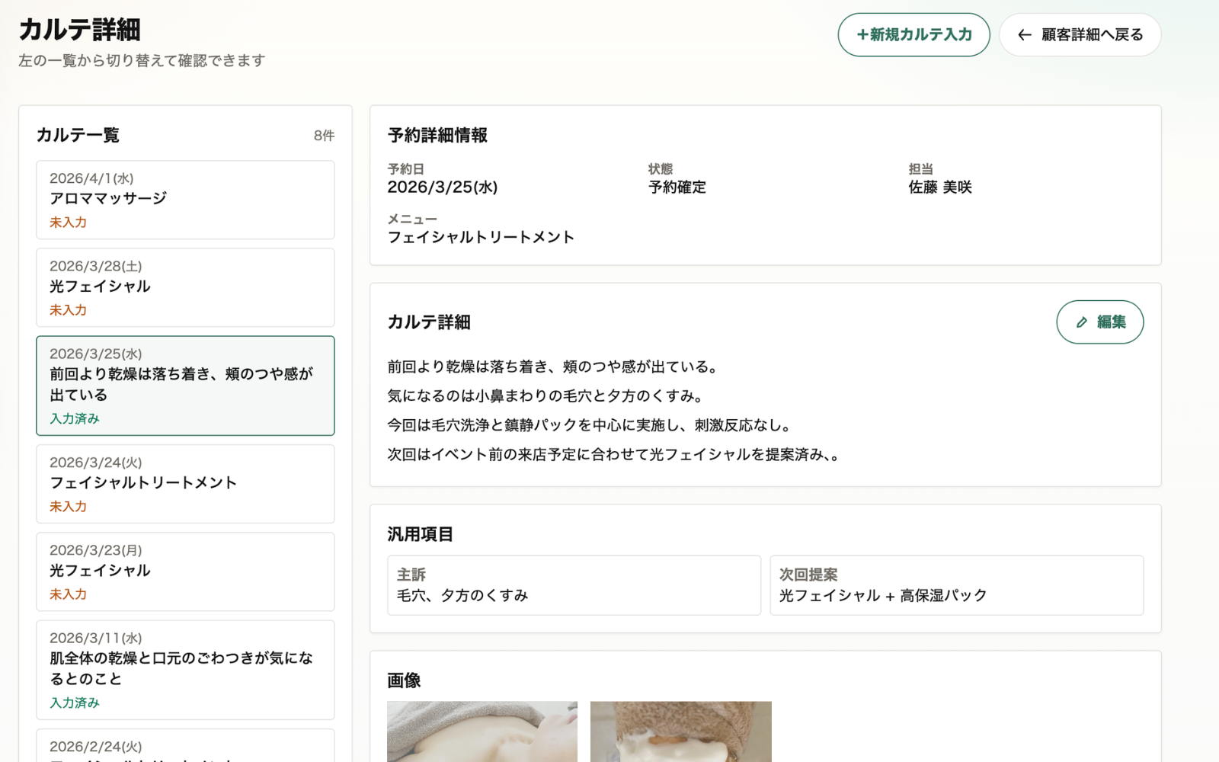The image size is (1219, 762).
Task: Open the 2026/3/11 肌全体の乾燥 record
Action: tap(185, 670)
